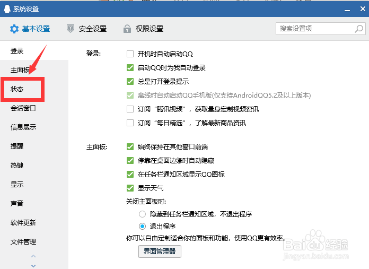This screenshot has width=369, height=269.
Task: Focus the 搜索设置项 search field
Action: click(x=321, y=29)
